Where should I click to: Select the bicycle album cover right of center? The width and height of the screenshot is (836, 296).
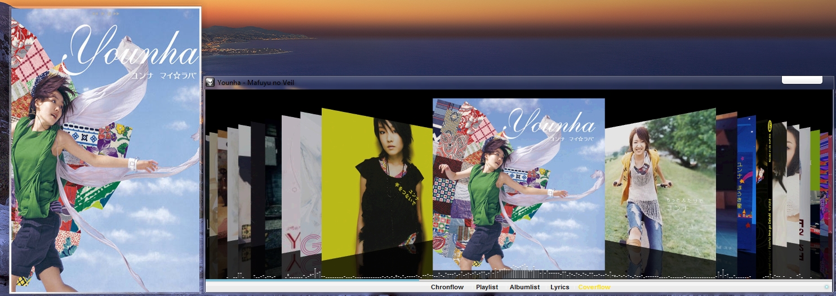click(x=660, y=185)
